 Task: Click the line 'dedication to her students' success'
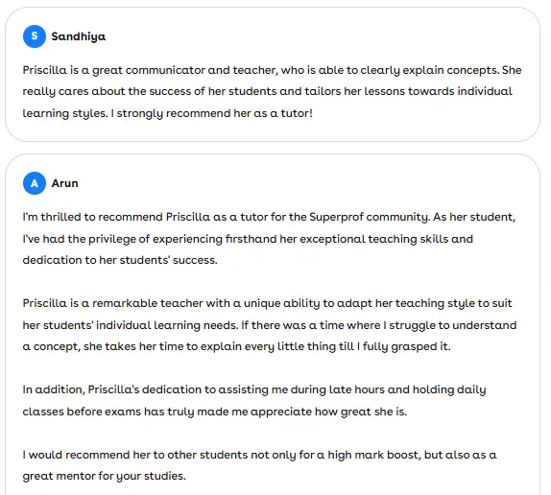coord(120,260)
